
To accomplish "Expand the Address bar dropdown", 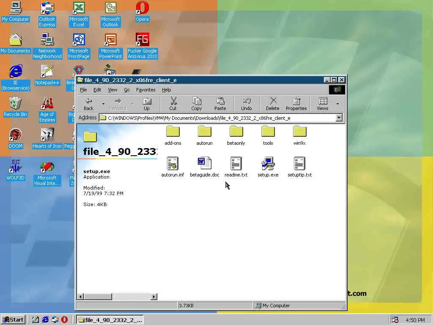I will coord(339,118).
